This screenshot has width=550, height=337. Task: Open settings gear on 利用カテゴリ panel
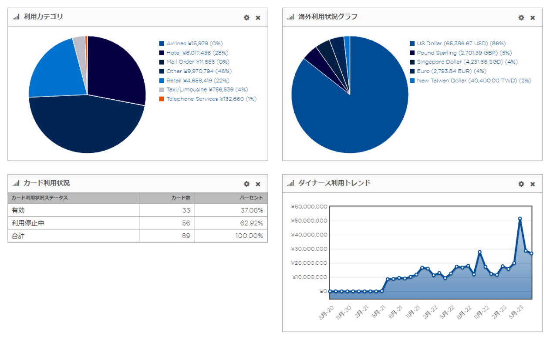click(246, 18)
